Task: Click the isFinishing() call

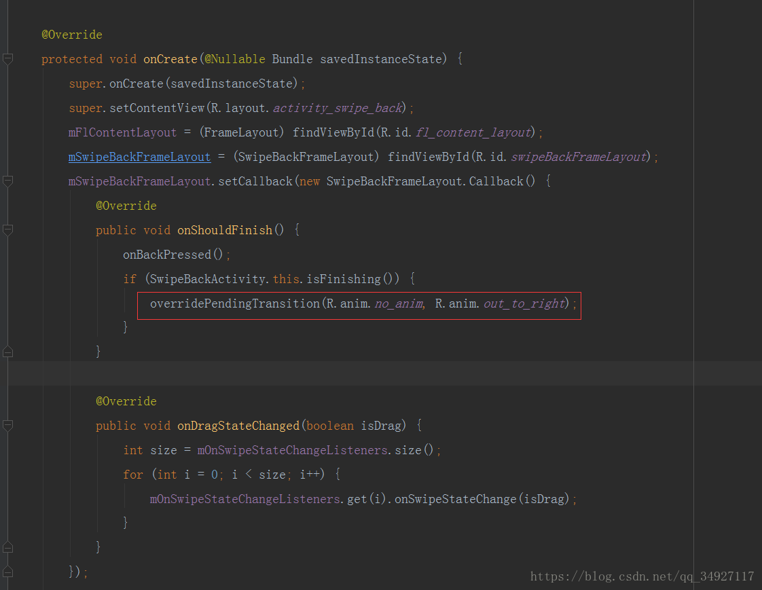Action: (349, 279)
